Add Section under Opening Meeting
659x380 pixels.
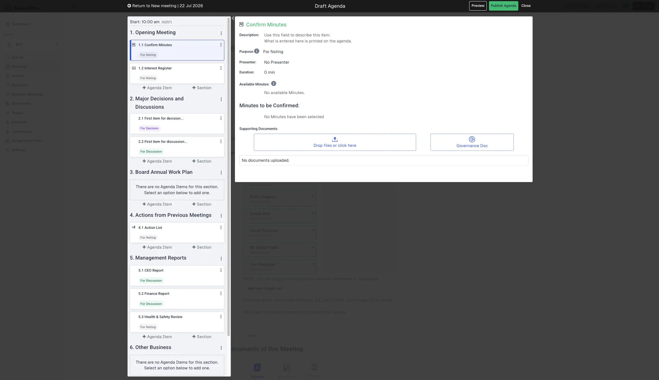click(202, 88)
